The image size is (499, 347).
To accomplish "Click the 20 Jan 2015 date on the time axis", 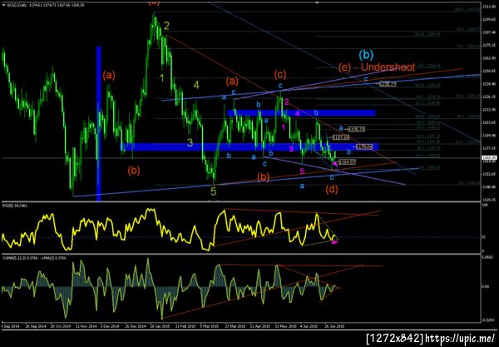I will [x=161, y=326].
